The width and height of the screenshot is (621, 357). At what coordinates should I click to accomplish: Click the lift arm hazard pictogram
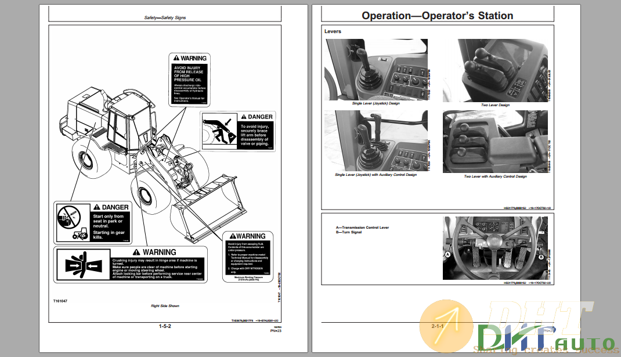pos(220,131)
